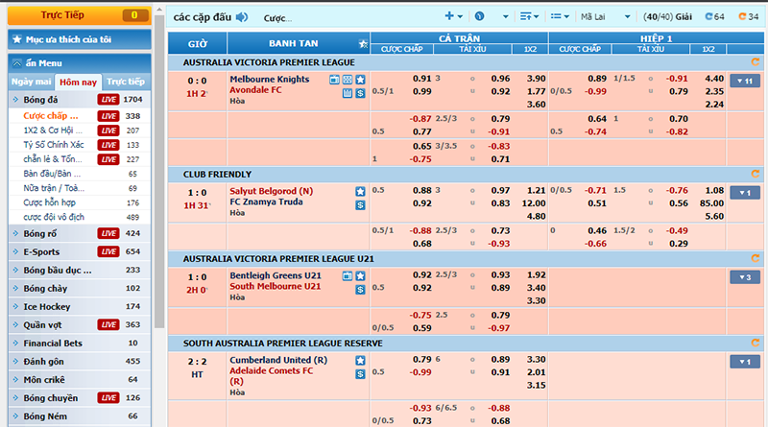The width and height of the screenshot is (768, 427).
Task: Bet on Melbourne Knights handicap odds 0.91
Action: [421, 79]
